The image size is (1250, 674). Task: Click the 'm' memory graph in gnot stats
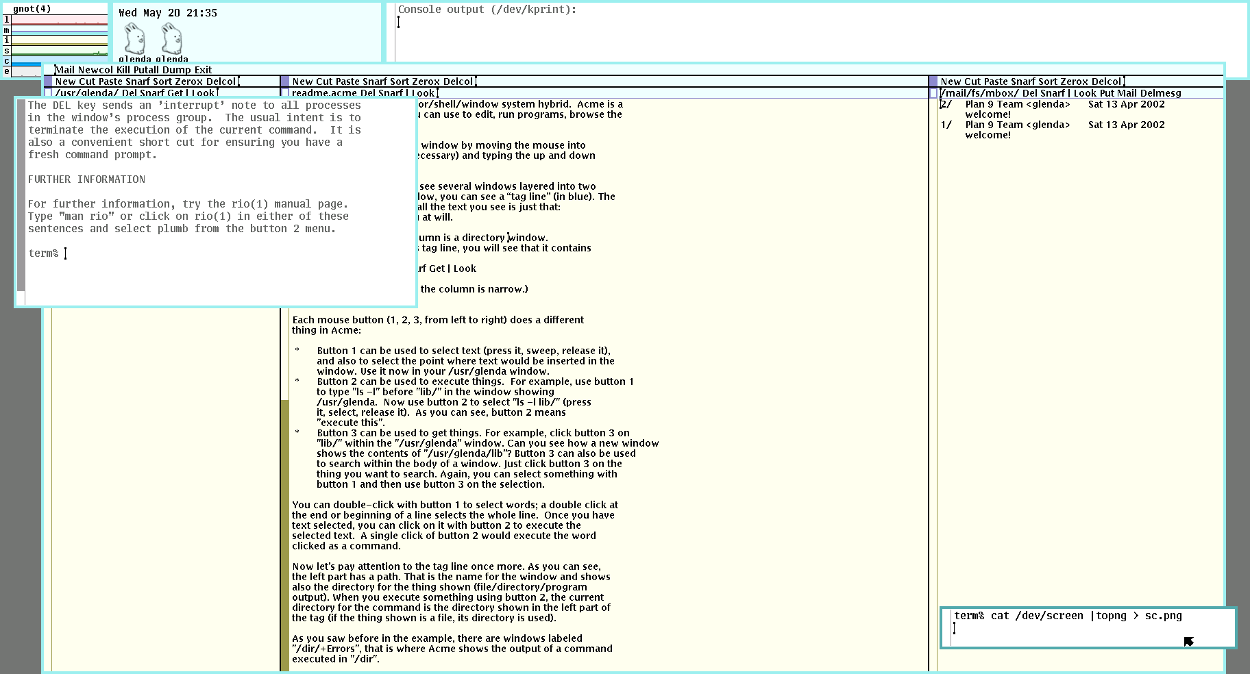coord(60,30)
